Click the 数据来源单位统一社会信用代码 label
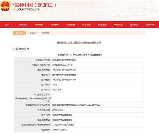159x133 pixels. pyautogui.click(x=36, y=125)
